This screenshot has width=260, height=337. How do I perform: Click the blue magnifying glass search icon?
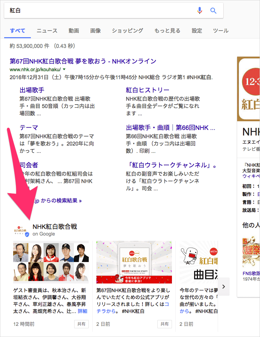click(213, 10)
